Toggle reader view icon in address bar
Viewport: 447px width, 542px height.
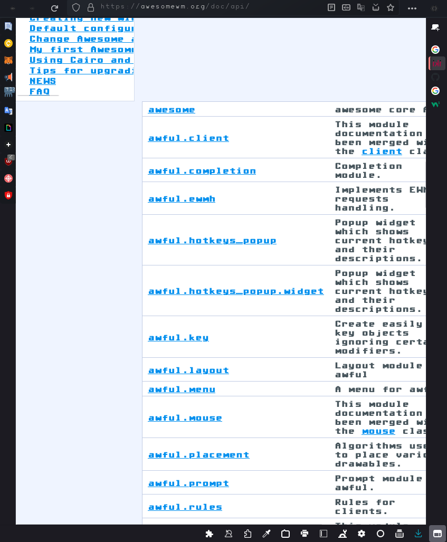click(x=331, y=7)
